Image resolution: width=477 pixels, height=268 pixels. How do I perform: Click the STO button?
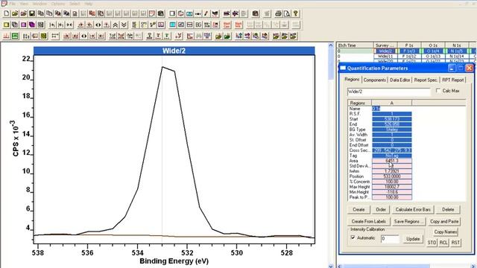pos(432,243)
